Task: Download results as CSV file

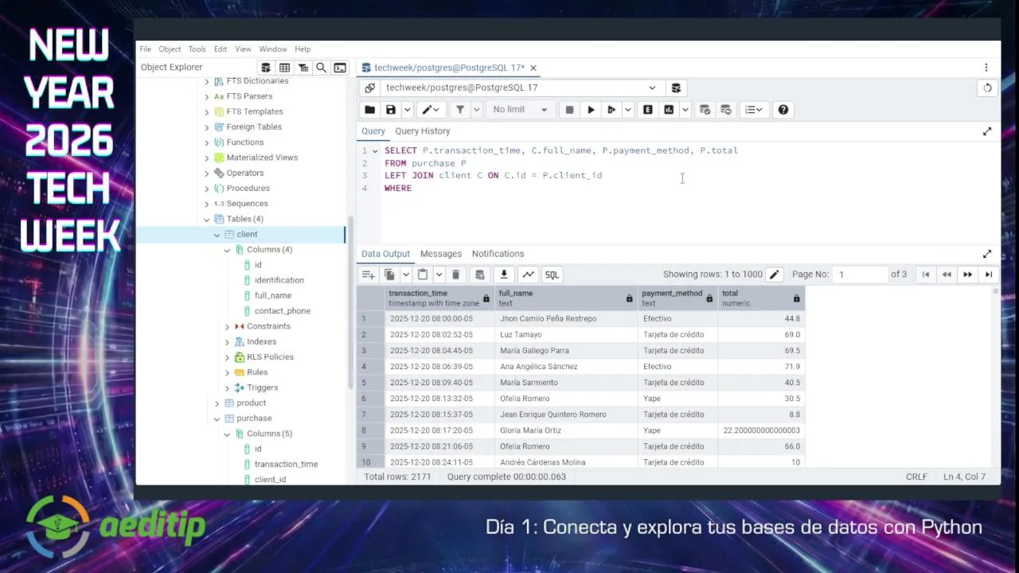Action: coord(504,275)
